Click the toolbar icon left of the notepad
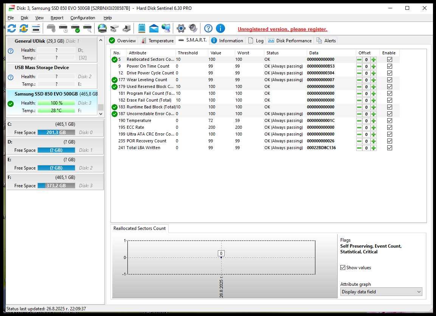Viewport: 436px width, 316px height. [x=127, y=28]
